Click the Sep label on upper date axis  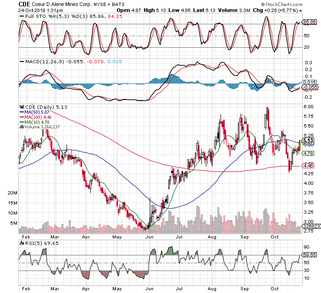[x=244, y=237]
